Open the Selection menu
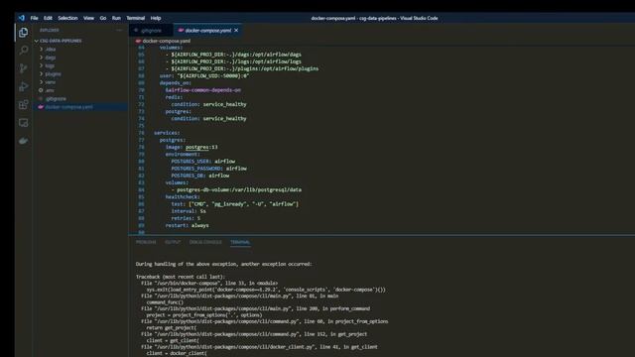 [67, 18]
